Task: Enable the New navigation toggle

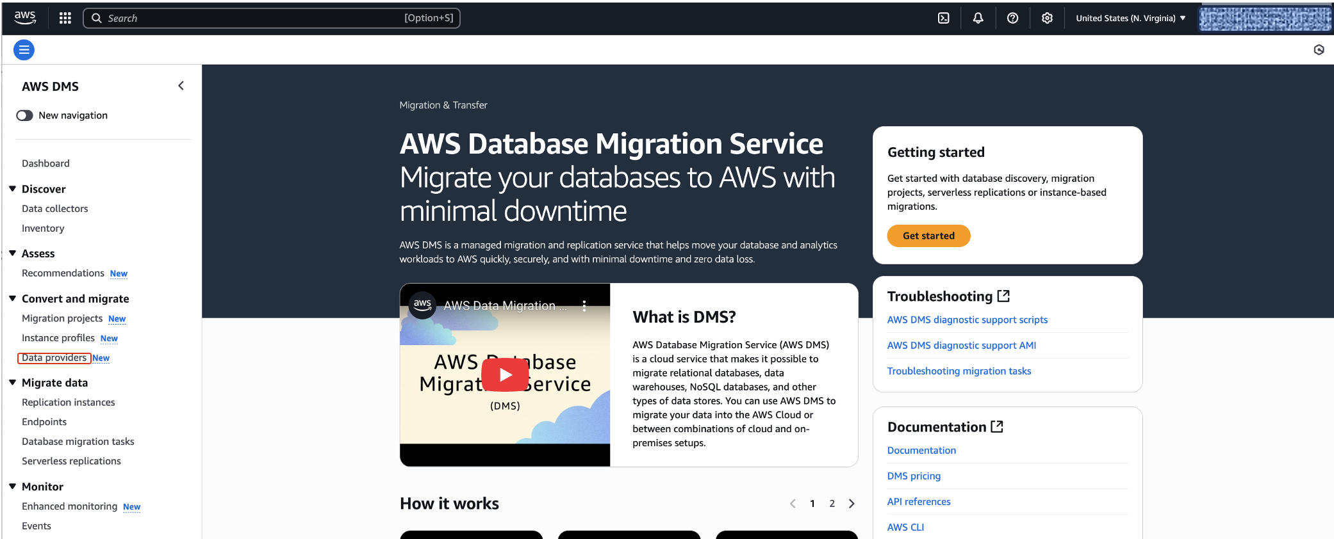Action: (x=25, y=115)
